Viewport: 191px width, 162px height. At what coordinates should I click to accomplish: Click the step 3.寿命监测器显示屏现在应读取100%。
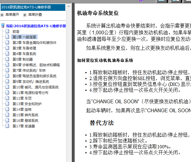click(130, 147)
